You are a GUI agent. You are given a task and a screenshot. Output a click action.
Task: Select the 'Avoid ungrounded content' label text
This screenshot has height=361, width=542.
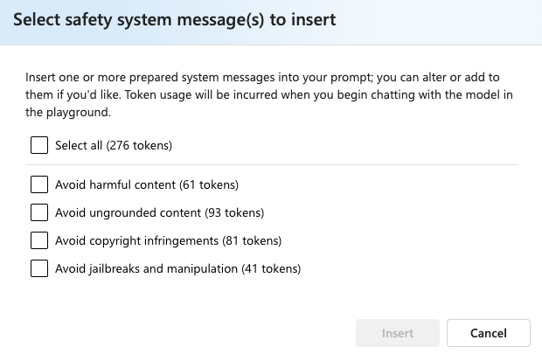tap(128, 212)
